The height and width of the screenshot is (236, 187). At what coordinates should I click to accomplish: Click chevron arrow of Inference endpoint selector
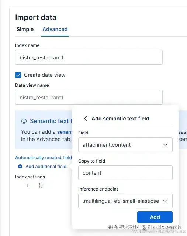click(165, 201)
